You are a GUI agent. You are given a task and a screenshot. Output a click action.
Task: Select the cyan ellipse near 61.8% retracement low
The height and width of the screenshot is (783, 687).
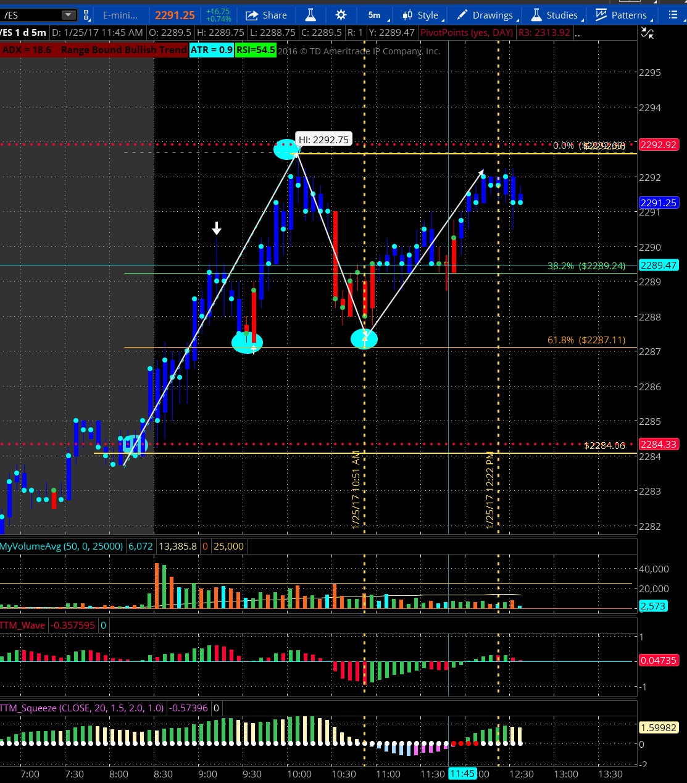pyautogui.click(x=364, y=338)
